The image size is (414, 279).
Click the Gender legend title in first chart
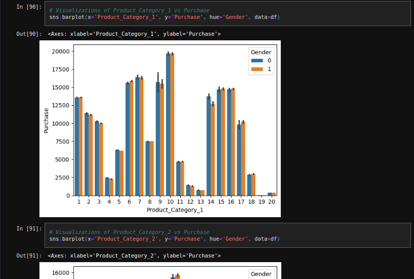click(261, 52)
